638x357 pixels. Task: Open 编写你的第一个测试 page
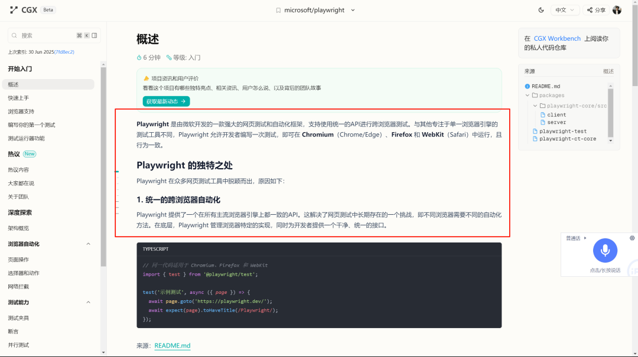tap(31, 125)
